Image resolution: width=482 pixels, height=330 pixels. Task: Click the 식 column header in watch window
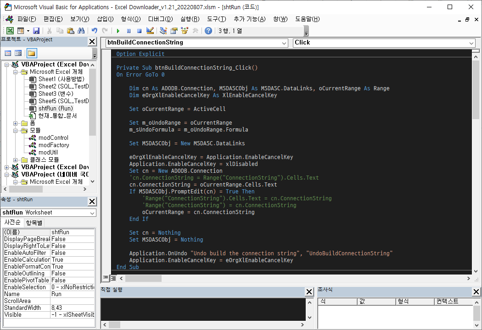tap(337, 302)
